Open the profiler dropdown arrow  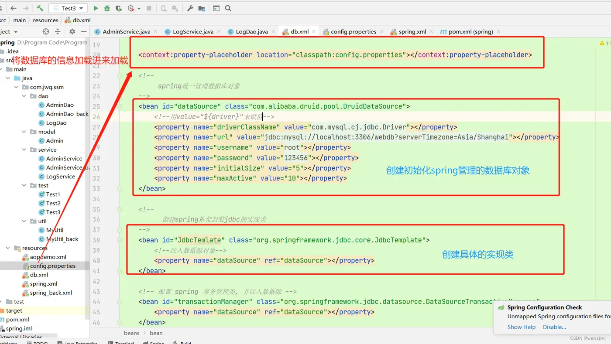[x=139, y=8]
